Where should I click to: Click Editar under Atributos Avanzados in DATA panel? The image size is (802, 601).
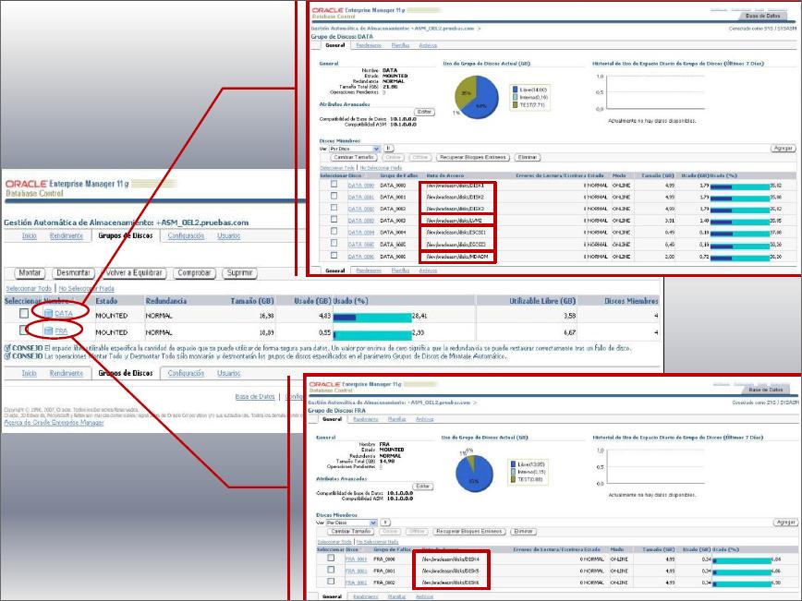[x=424, y=112]
